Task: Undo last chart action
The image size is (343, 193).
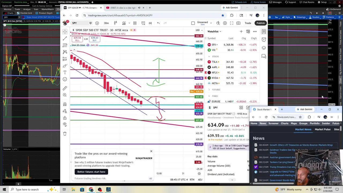Action: tap(158, 23)
